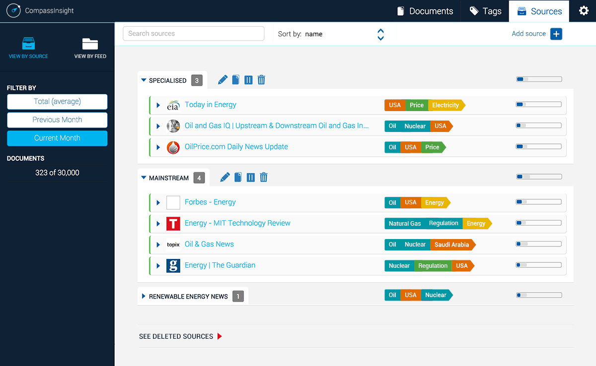Select the Previous Month filter

click(x=57, y=120)
